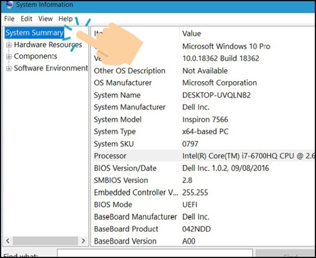Click in the Find what input field
This screenshot has width=316, height=258.
pos(155,253)
